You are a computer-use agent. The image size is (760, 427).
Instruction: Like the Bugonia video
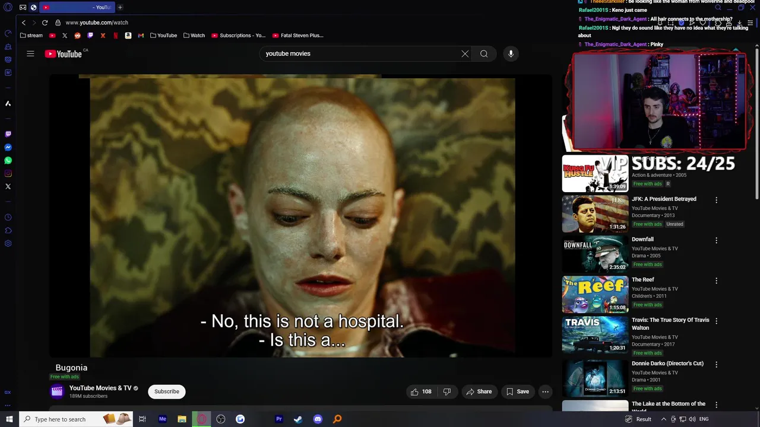click(421, 391)
